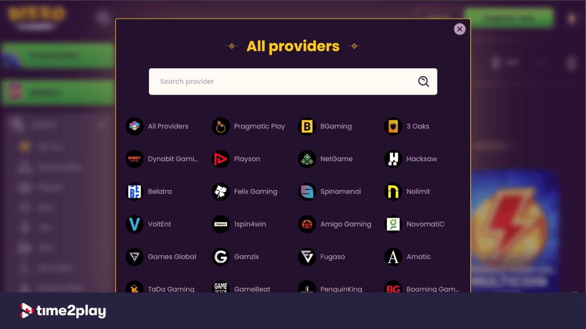Click the 'Dynabit Gami...' truncated text
Viewport: 586px width, 329px height.
(x=173, y=159)
